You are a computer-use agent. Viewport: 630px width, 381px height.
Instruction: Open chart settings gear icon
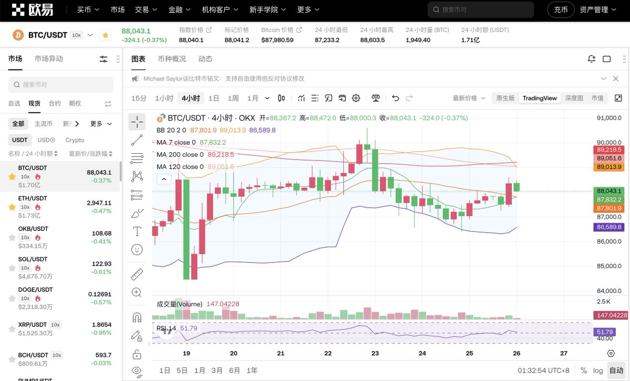(x=356, y=98)
